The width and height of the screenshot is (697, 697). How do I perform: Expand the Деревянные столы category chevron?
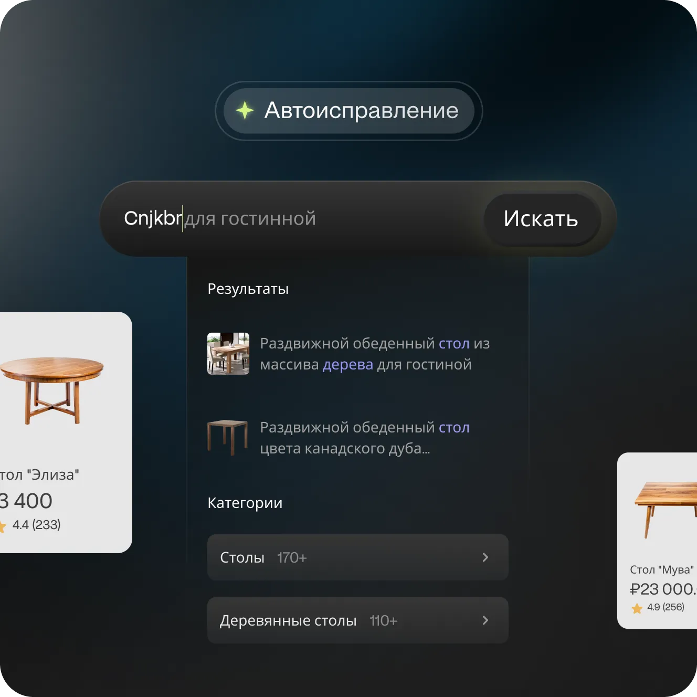(485, 620)
